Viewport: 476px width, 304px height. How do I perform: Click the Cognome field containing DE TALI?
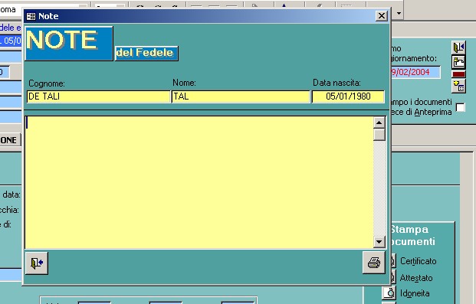coord(98,96)
